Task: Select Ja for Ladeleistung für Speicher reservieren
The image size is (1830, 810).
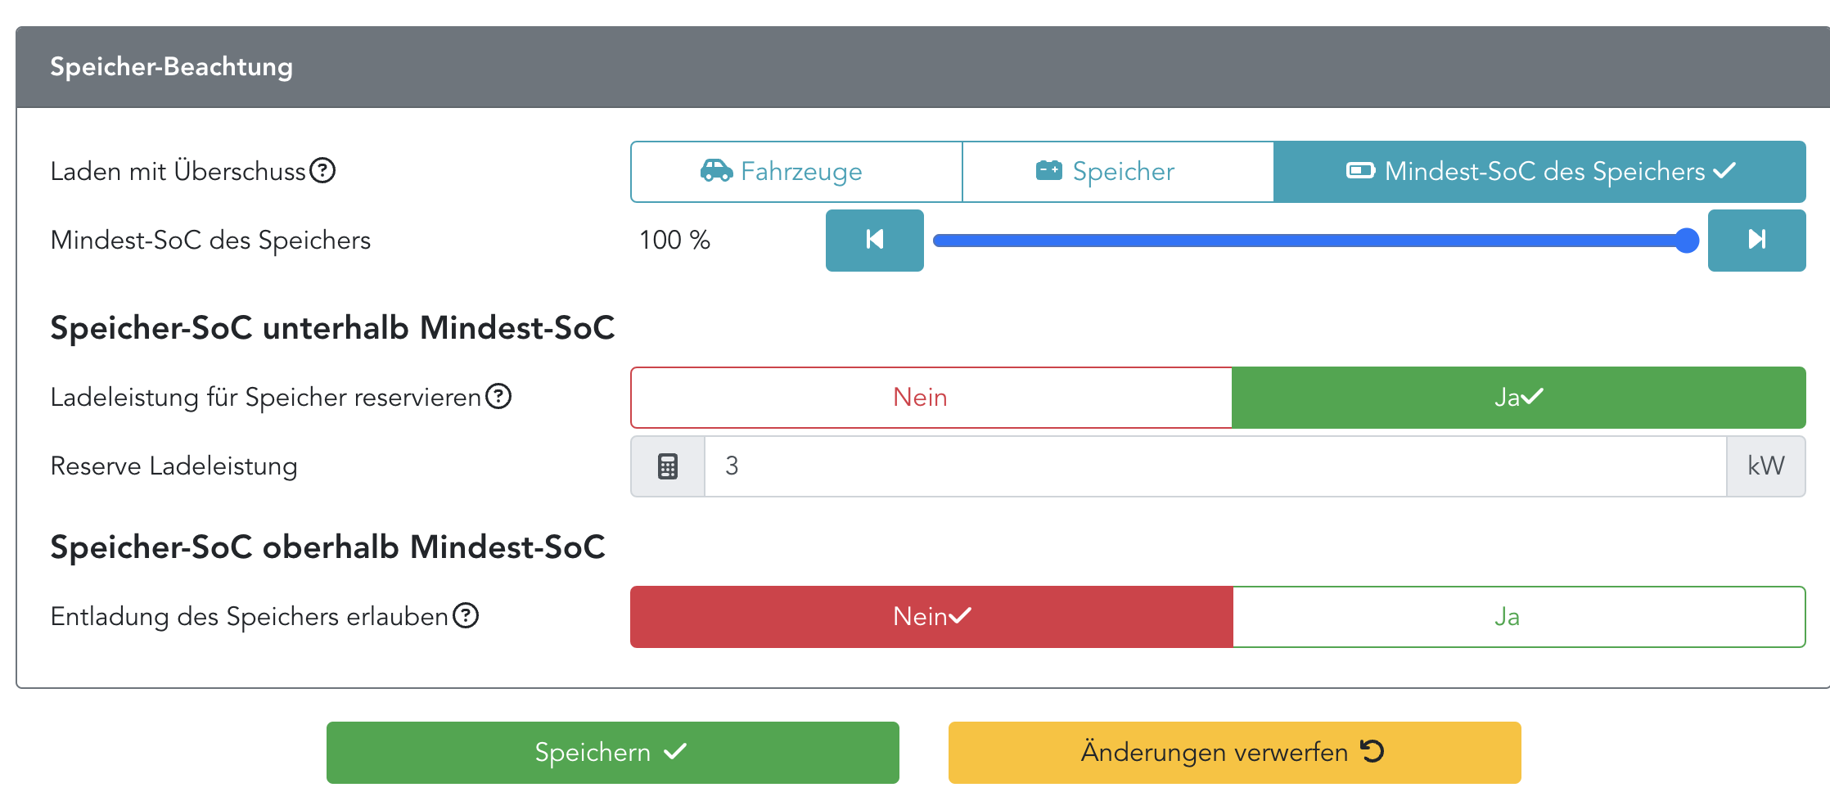Action: click(x=1518, y=398)
